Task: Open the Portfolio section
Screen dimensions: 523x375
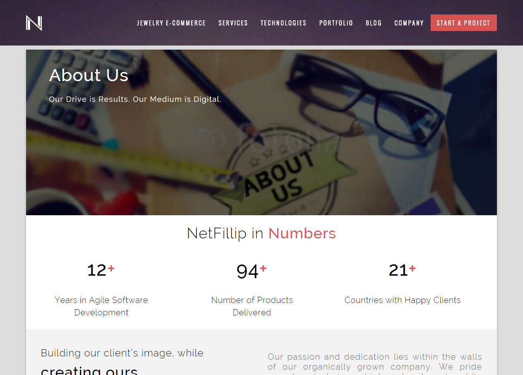Action: click(x=336, y=23)
